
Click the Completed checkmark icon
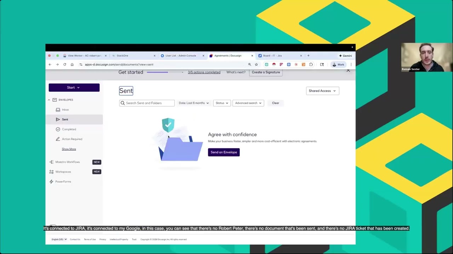(58, 129)
